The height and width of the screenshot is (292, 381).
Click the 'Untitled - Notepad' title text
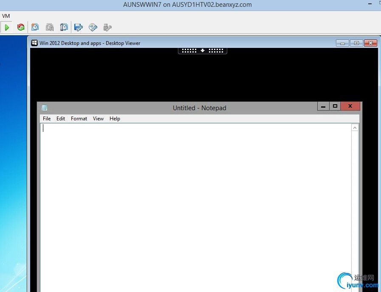point(200,108)
